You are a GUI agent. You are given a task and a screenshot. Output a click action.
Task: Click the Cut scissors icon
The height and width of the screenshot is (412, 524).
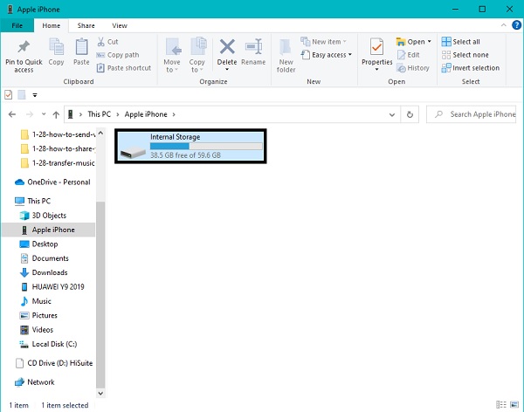point(101,42)
